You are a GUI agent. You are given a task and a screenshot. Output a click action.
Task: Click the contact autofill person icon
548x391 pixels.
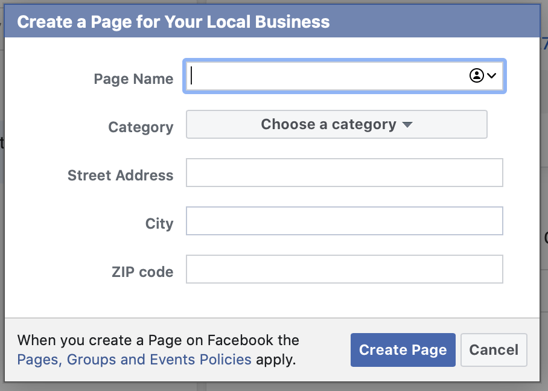(476, 75)
